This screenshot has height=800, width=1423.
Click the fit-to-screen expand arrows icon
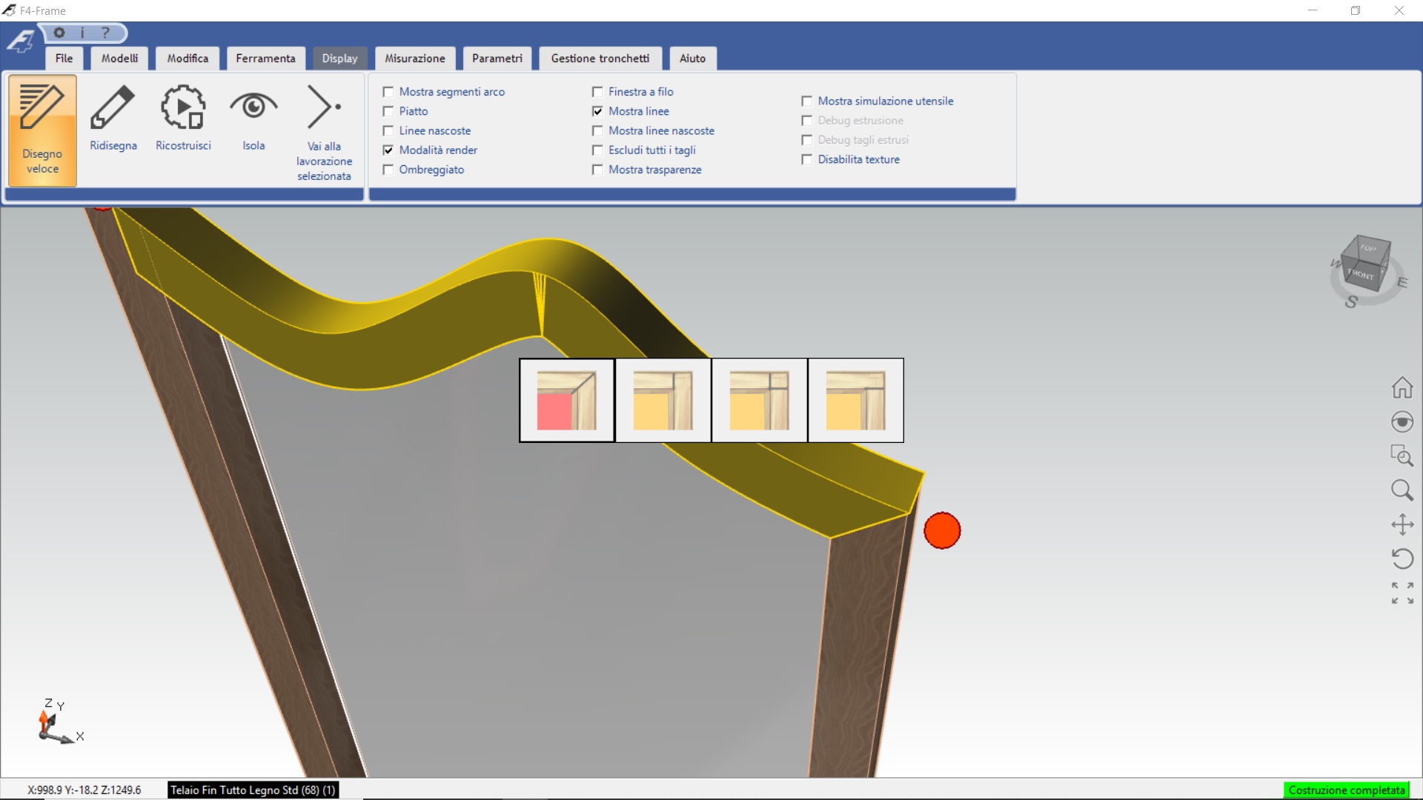[x=1402, y=593]
